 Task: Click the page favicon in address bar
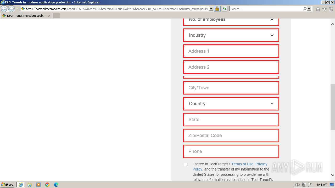[x=23, y=9]
